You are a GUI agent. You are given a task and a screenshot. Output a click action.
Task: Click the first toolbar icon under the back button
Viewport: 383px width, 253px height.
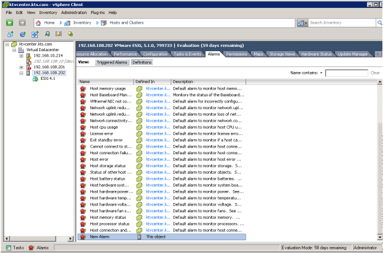tap(10, 34)
